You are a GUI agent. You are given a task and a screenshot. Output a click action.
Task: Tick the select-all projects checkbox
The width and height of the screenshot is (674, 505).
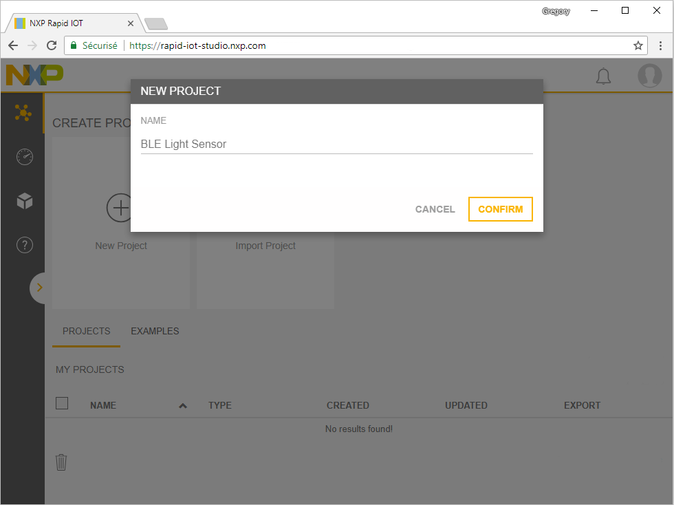coord(62,404)
